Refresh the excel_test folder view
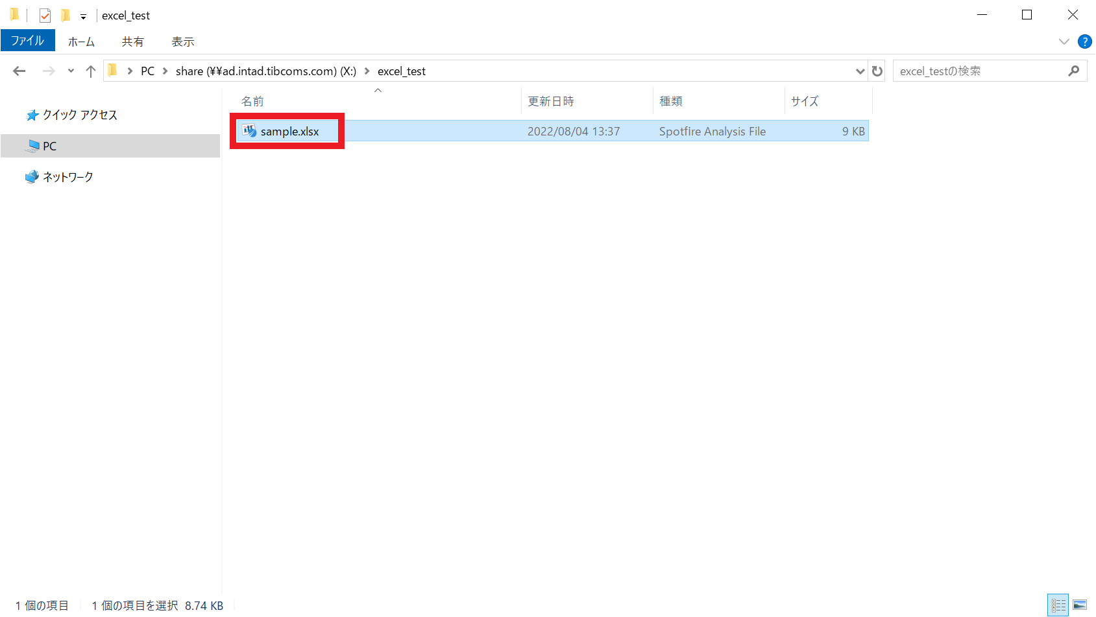The image size is (1096, 617). click(x=877, y=71)
